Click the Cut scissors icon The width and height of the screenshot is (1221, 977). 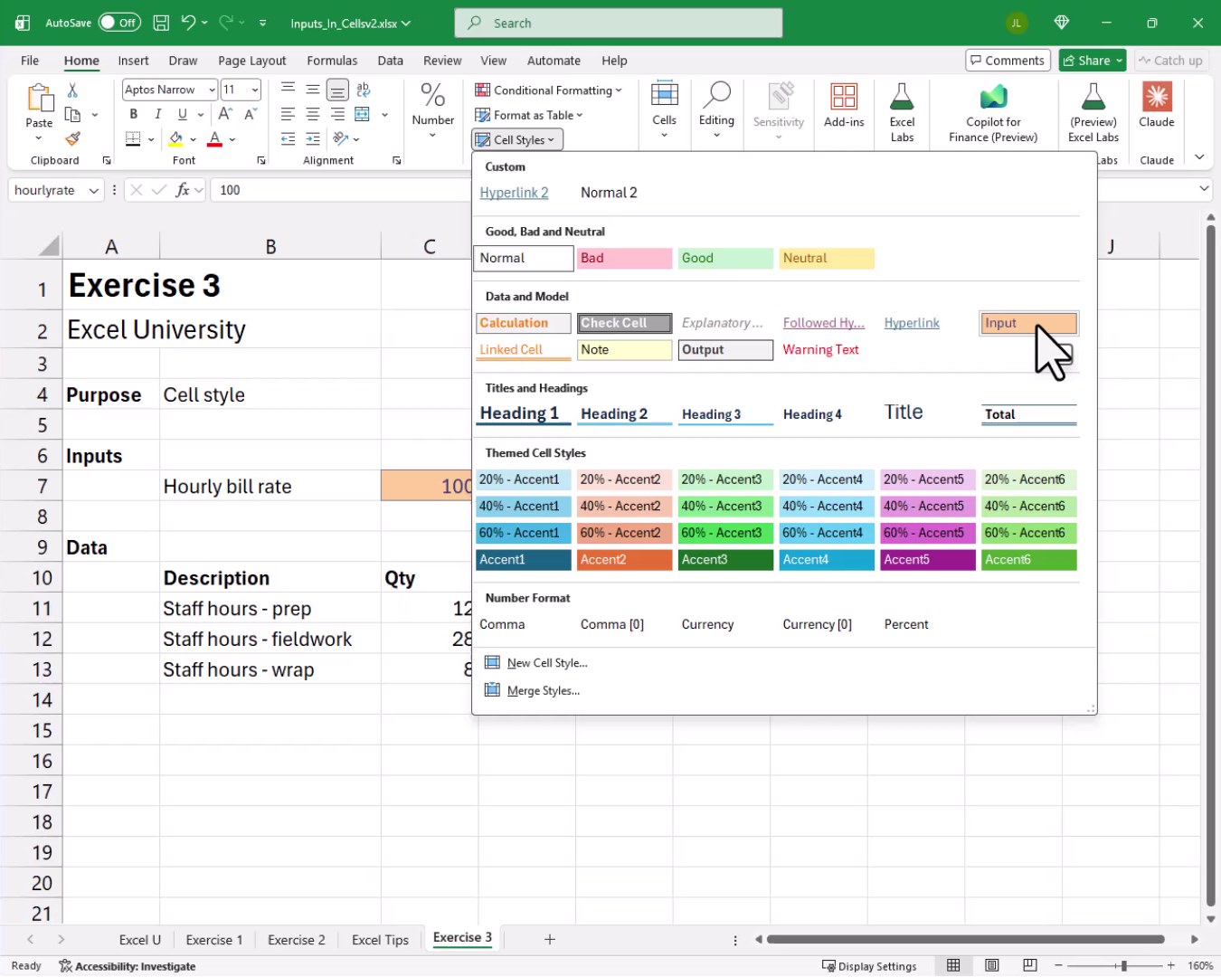pyautogui.click(x=72, y=90)
